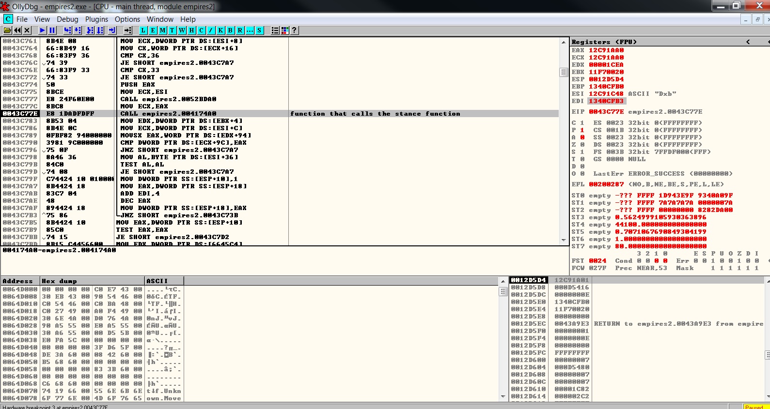This screenshot has height=409, width=770.
Task: Show the Breakpoints window (B button)
Action: pos(230,30)
